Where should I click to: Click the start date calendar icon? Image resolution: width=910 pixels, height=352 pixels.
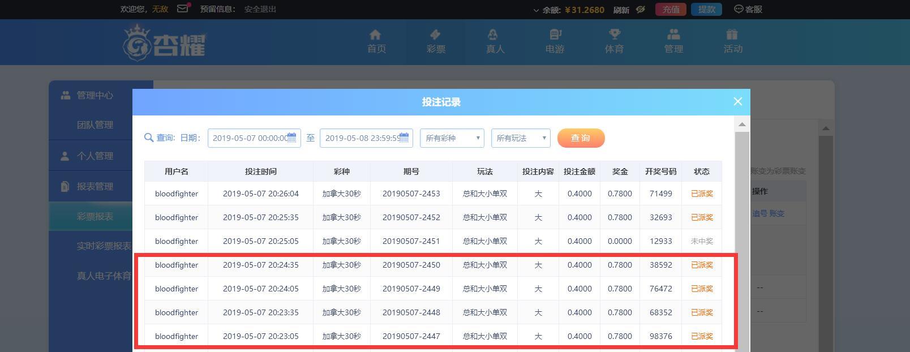[x=292, y=138]
